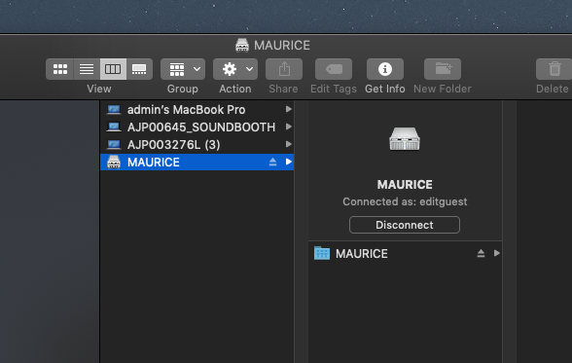Click the 'Connected as: editguest' text
This screenshot has width=572, height=363.
405,201
